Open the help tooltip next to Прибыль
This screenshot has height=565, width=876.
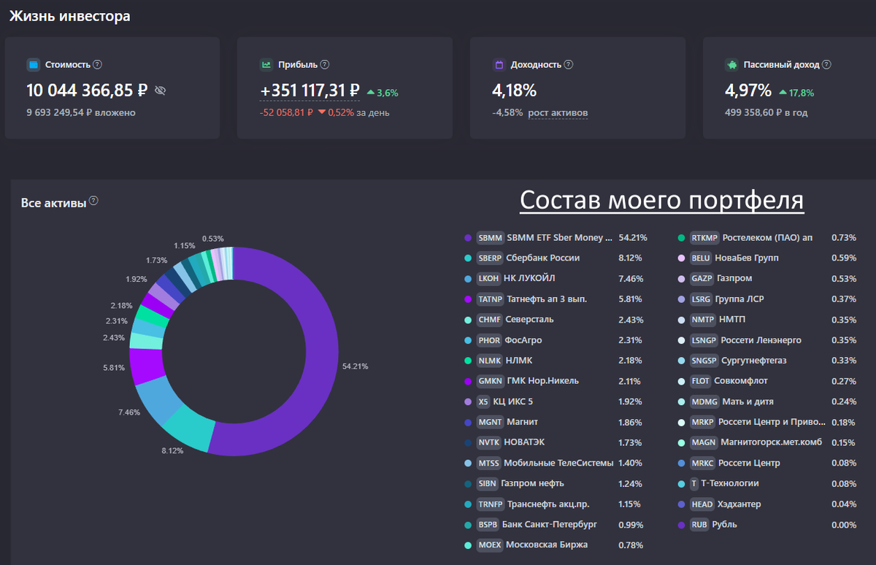tap(325, 65)
